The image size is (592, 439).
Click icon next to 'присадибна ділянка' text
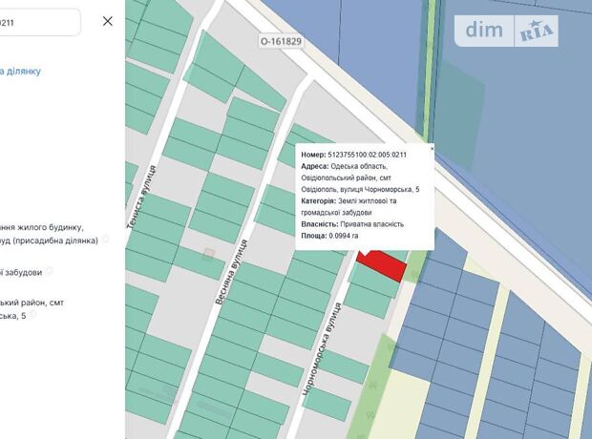click(x=106, y=240)
